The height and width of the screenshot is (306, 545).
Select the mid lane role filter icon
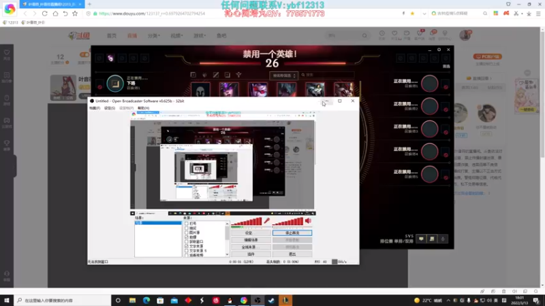(x=216, y=75)
